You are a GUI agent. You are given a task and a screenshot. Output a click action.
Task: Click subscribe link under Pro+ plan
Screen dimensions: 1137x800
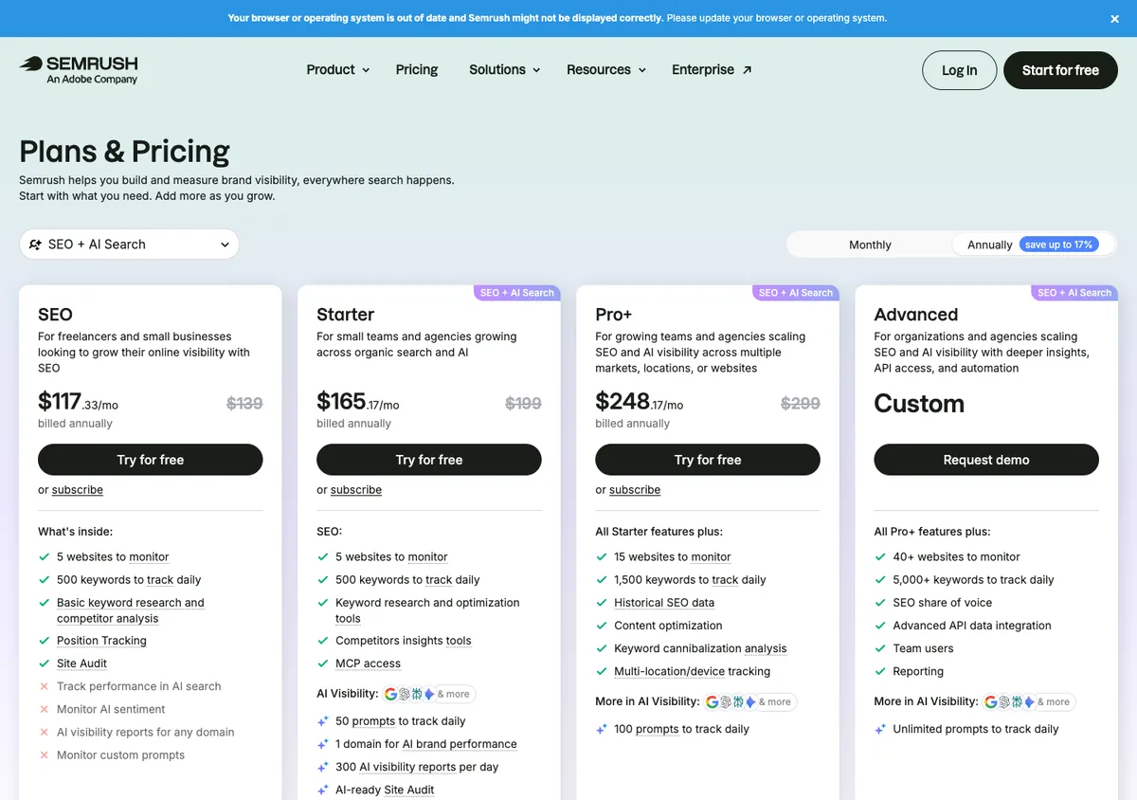(635, 490)
